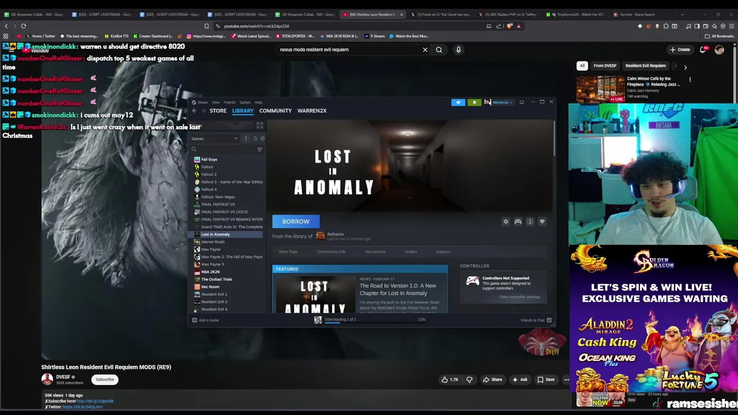Viewport: 738px width, 415px height.
Task: Switch to STORE tab in Steam
Action: 218,111
